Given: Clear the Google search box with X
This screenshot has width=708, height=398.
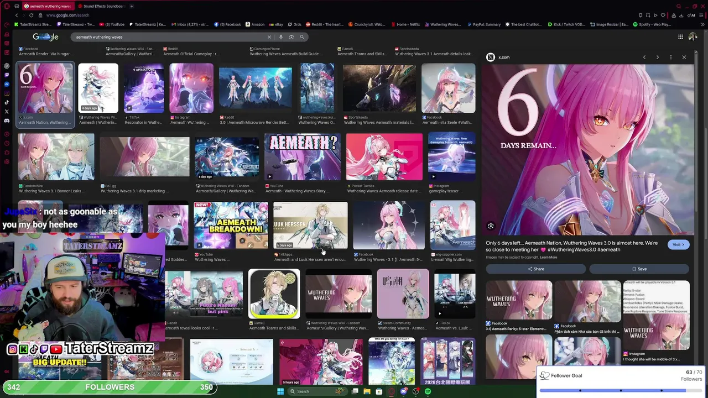Looking at the screenshot, I should pyautogui.click(x=269, y=37).
